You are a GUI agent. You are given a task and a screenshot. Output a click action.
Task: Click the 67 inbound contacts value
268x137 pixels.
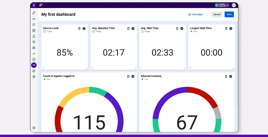click(187, 122)
